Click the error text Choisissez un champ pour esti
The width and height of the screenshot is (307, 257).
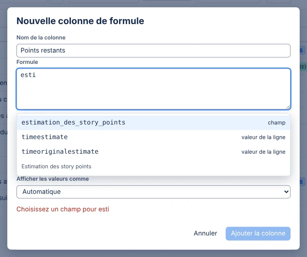(62, 209)
